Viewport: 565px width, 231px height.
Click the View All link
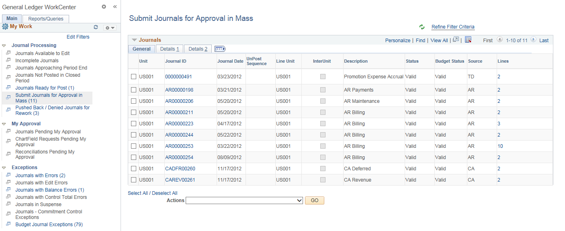439,41
